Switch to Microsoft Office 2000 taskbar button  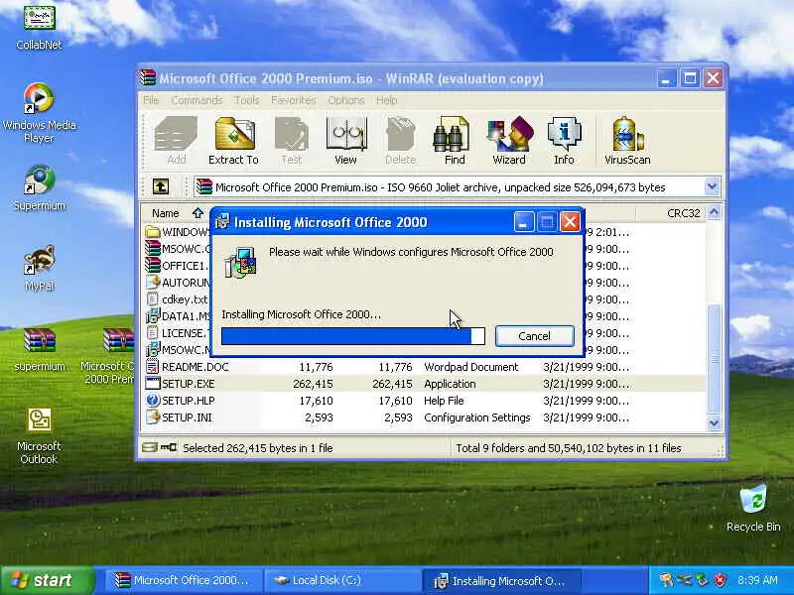[184, 580]
